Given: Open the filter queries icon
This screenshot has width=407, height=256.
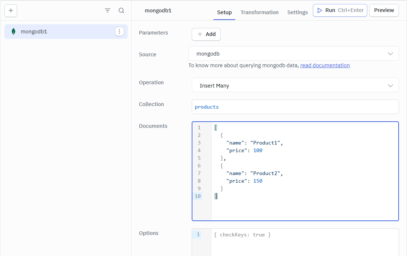Looking at the screenshot, I should (x=108, y=11).
